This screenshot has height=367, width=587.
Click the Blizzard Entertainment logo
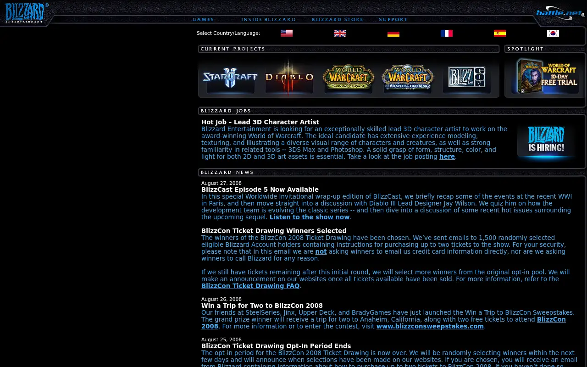tap(26, 12)
